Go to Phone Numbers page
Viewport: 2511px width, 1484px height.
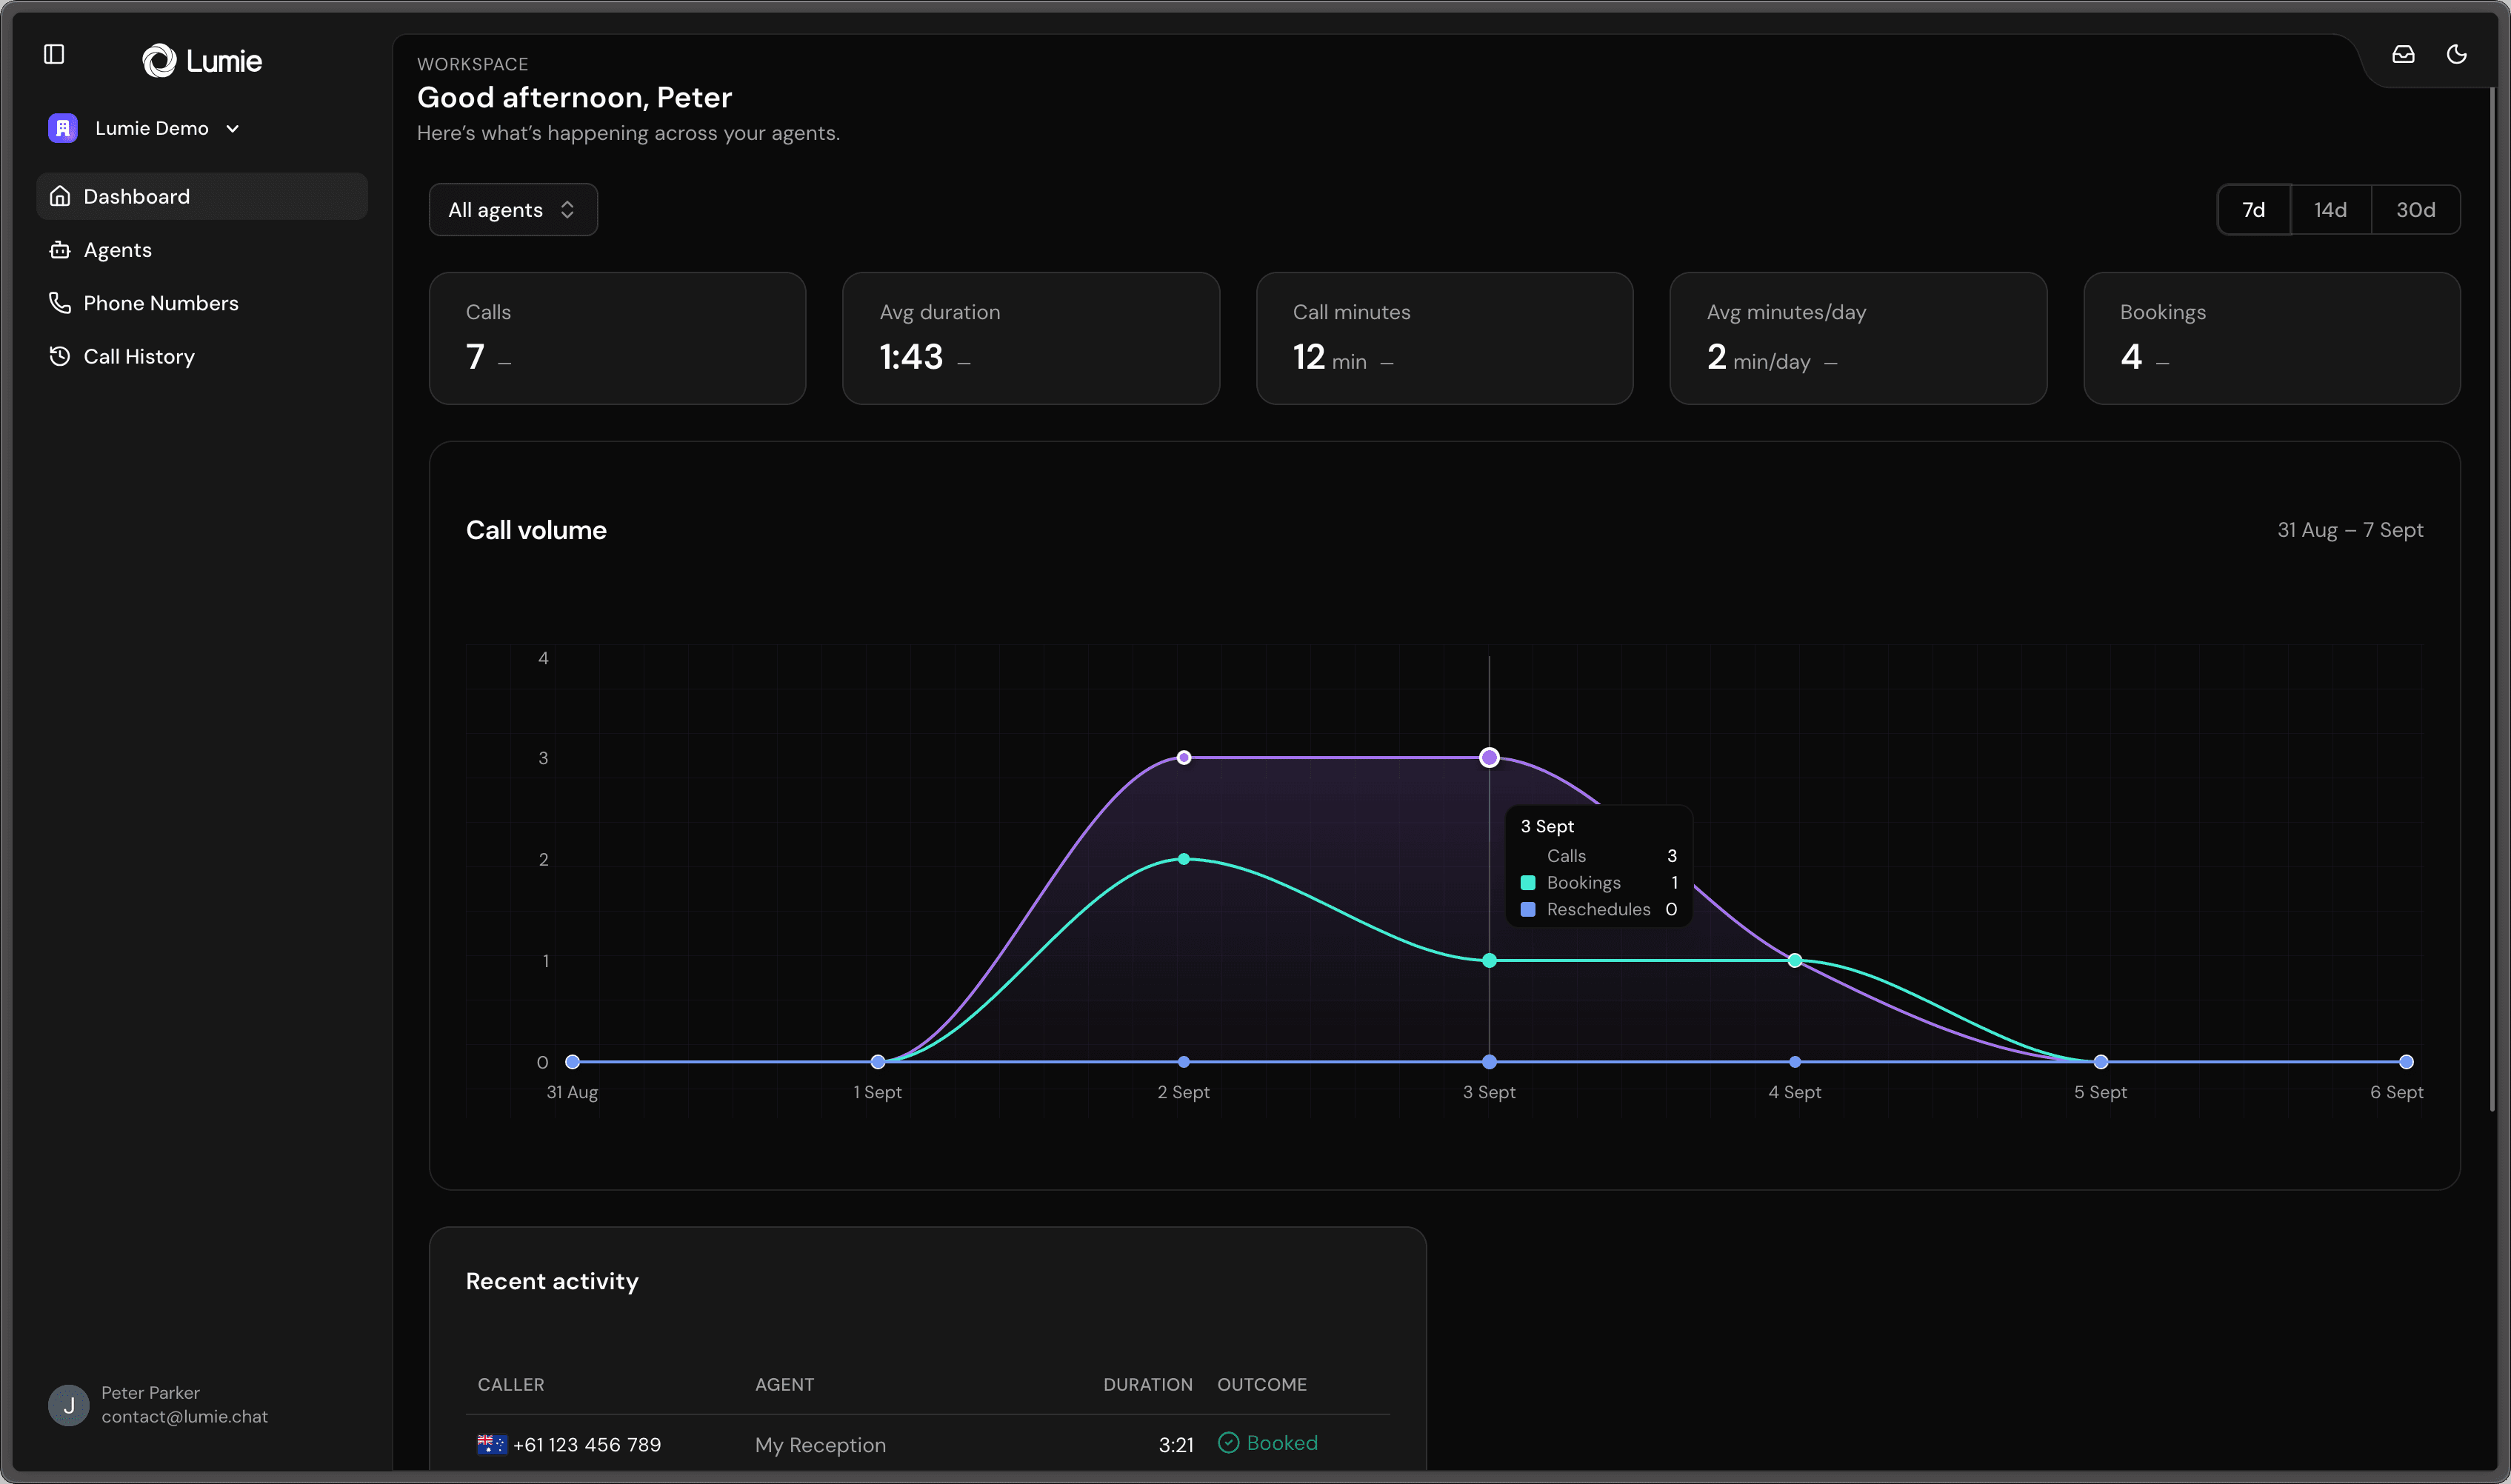(x=160, y=303)
